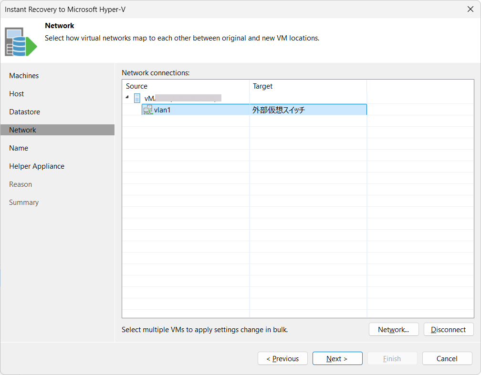The width and height of the screenshot is (481, 375).
Task: Go to the Host wizard step
Action: pyautogui.click(x=17, y=94)
